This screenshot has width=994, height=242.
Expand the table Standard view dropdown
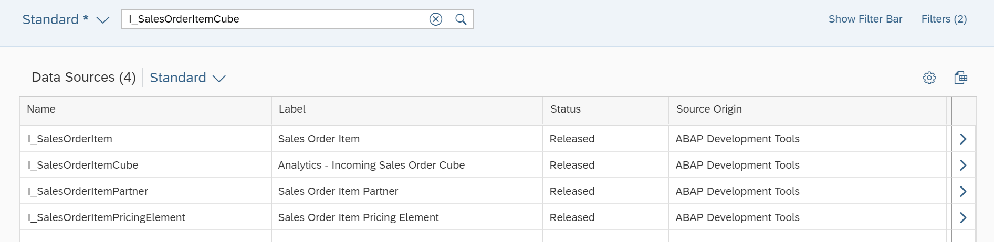[x=219, y=79]
